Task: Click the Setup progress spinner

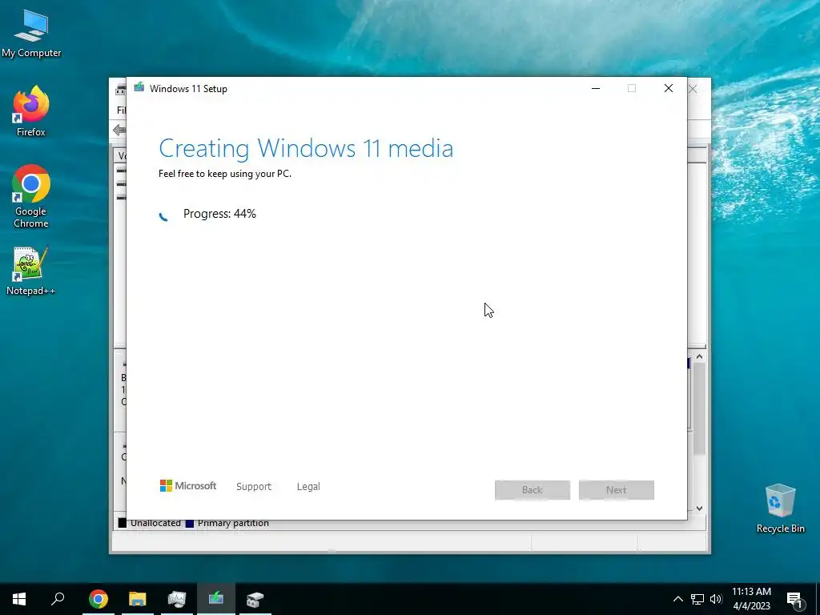Action: click(163, 216)
